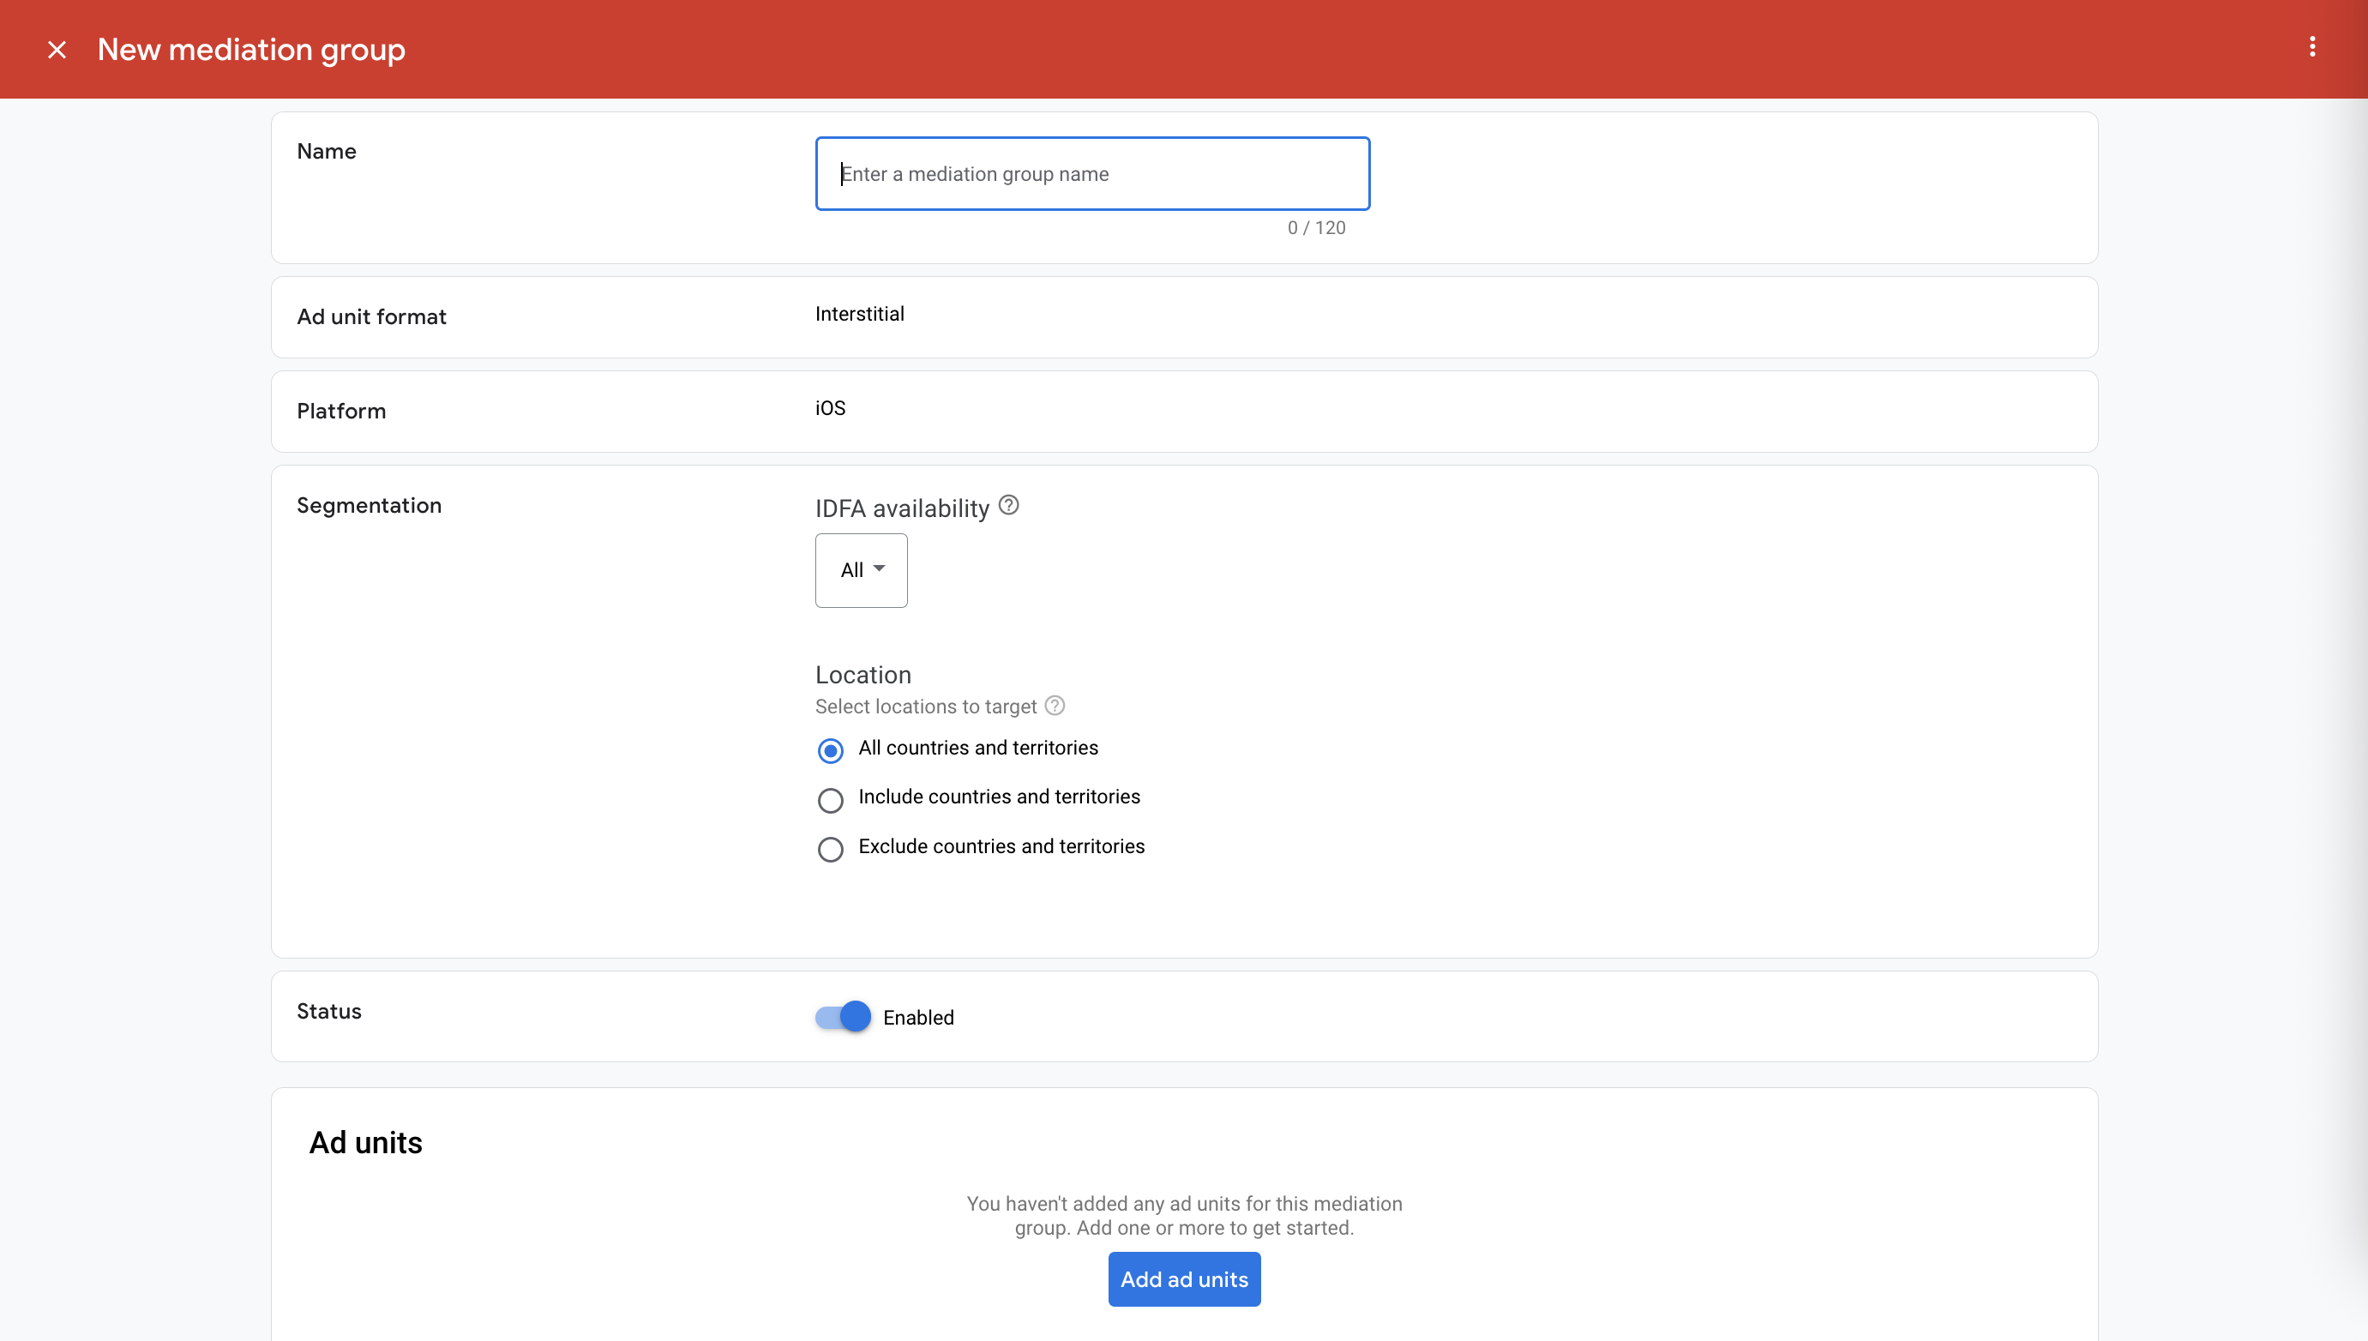Select Exclude countries and territories option
This screenshot has height=1341, width=2368.
[830, 848]
